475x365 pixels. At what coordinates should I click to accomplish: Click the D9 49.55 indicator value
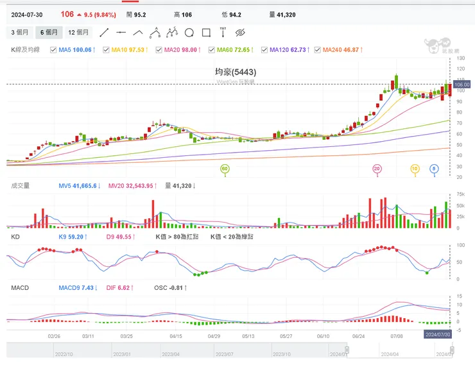[x=121, y=237]
